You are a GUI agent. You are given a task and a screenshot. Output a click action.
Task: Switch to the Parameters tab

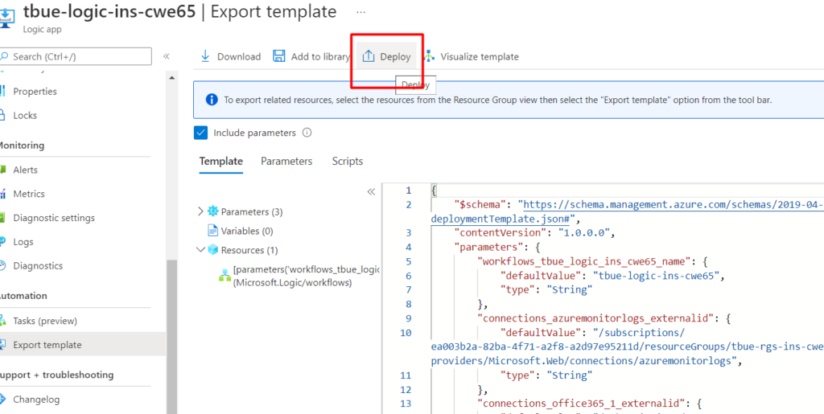tap(286, 161)
